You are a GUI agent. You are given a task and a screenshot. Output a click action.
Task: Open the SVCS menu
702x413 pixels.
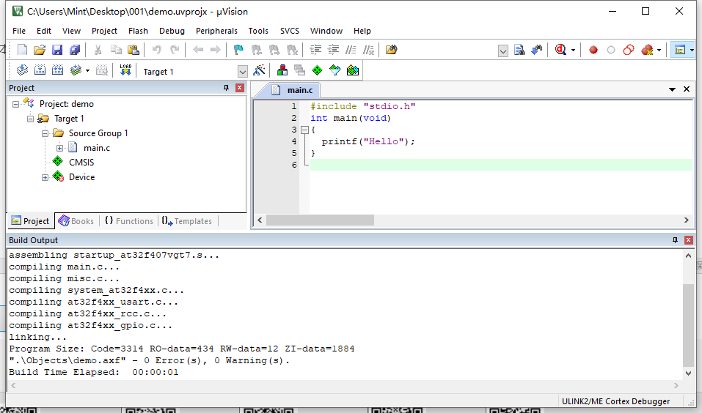pyautogui.click(x=290, y=31)
